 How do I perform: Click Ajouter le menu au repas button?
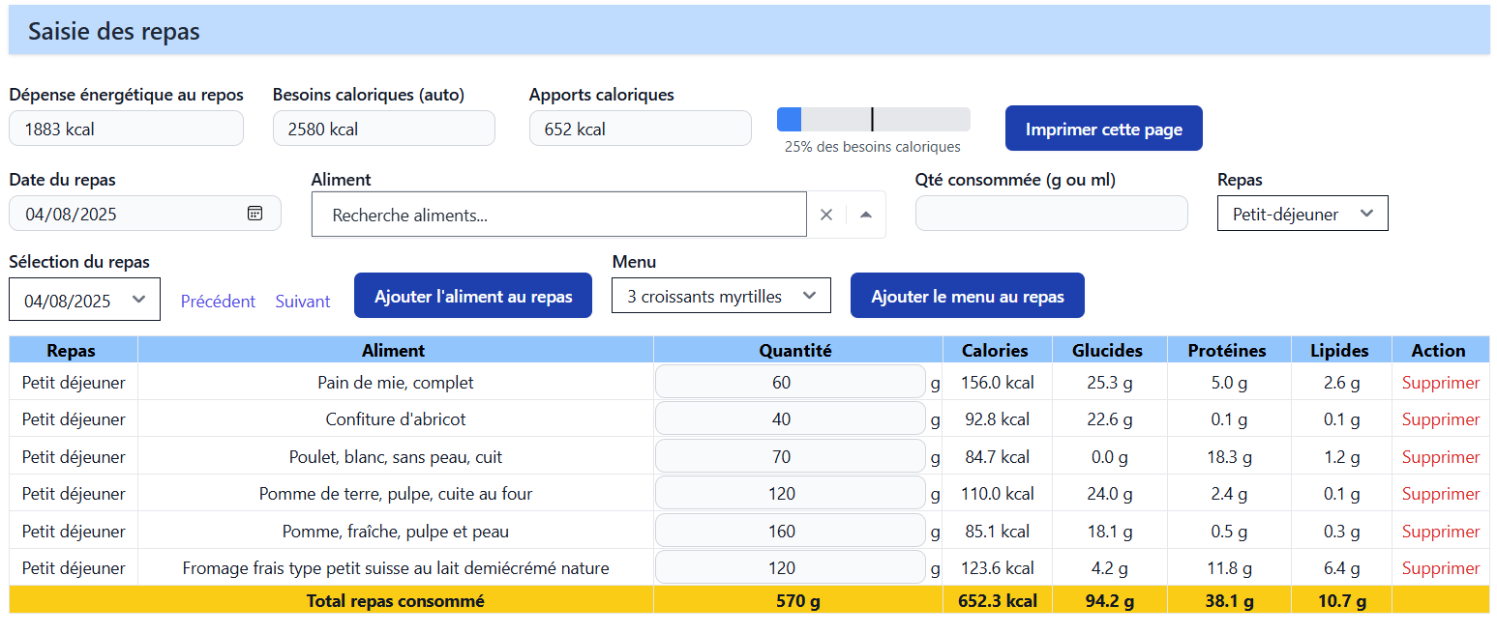pos(968,296)
